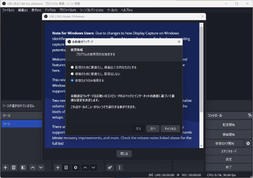Click ソースが選択されていません label

(18, 106)
